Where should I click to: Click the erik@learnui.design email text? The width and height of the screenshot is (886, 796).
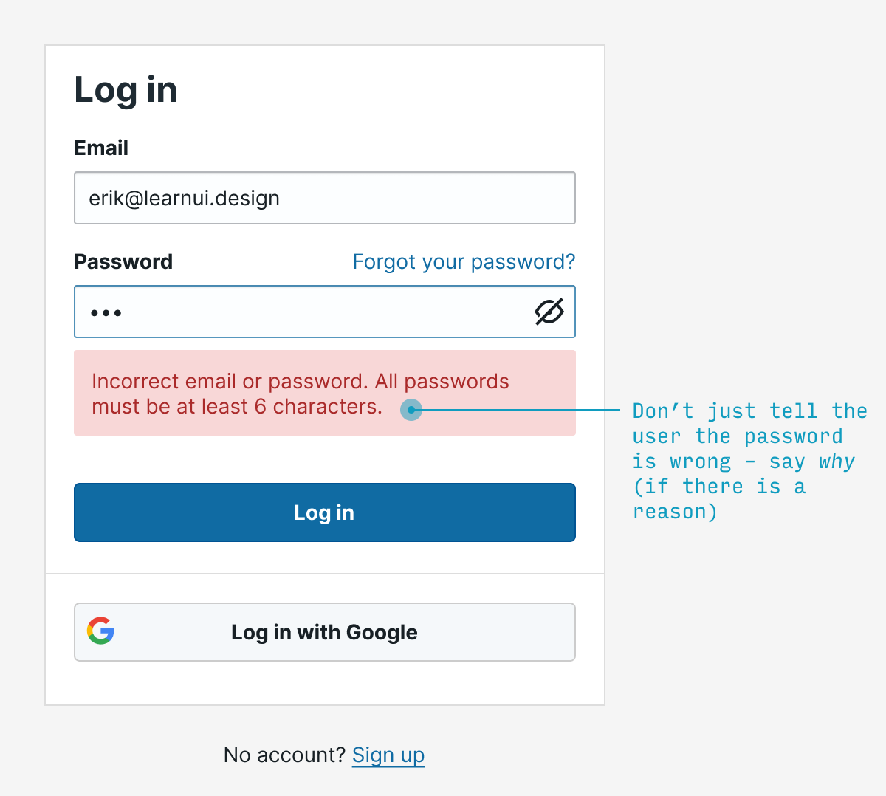pos(184,198)
